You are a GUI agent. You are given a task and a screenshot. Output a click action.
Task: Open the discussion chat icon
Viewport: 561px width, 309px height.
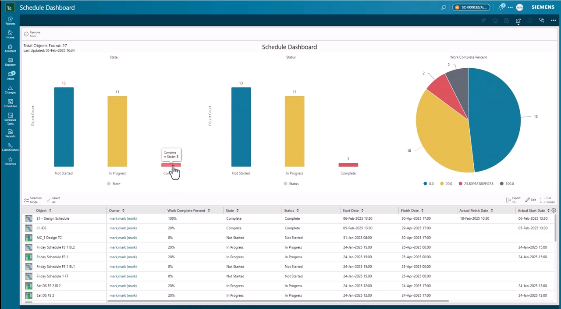click(x=542, y=20)
